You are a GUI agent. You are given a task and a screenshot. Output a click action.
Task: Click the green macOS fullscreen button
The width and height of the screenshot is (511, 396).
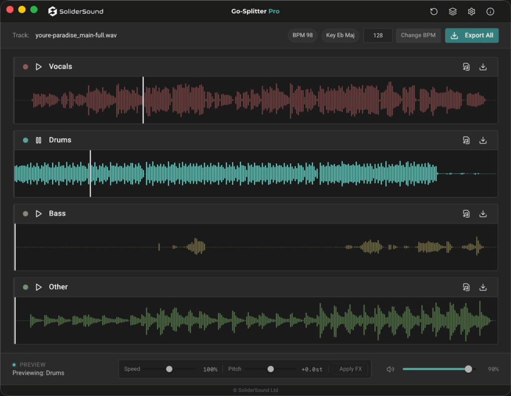[x=34, y=10]
